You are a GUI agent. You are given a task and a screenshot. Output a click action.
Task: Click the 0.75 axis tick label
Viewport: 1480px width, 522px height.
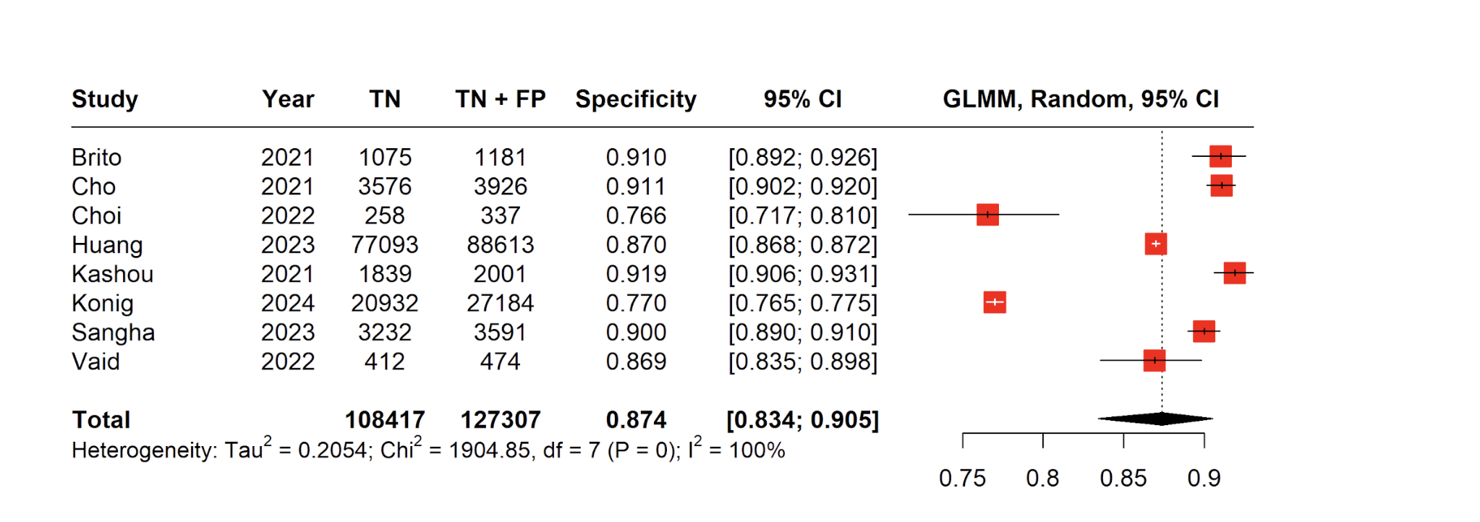(x=962, y=478)
